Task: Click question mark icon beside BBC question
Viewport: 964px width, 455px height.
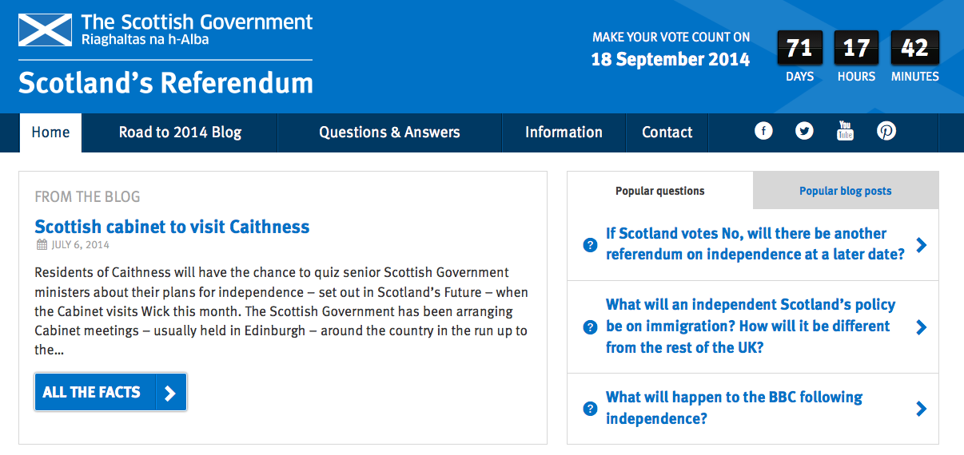Action: (591, 409)
